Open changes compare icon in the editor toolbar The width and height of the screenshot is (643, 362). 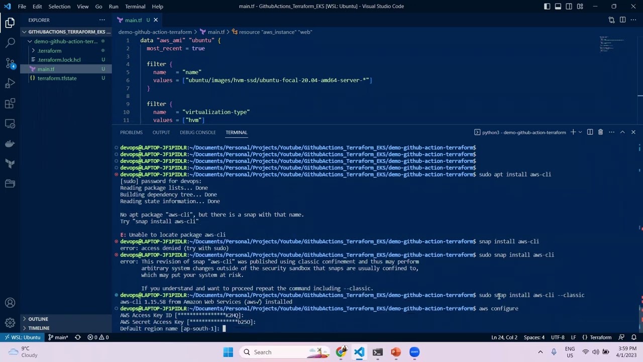[611, 20]
